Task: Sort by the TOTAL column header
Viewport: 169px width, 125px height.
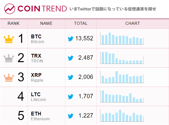Action: [x=81, y=24]
